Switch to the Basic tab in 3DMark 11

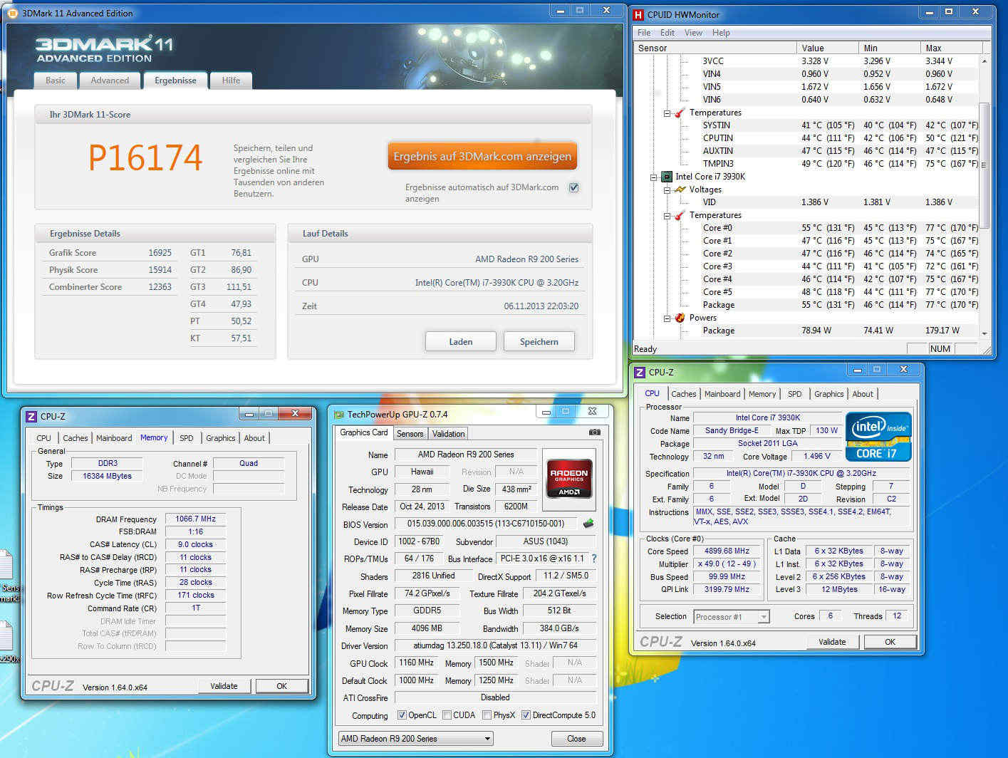[56, 81]
